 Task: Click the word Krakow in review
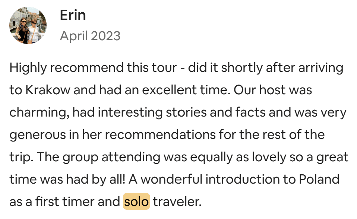(48, 90)
